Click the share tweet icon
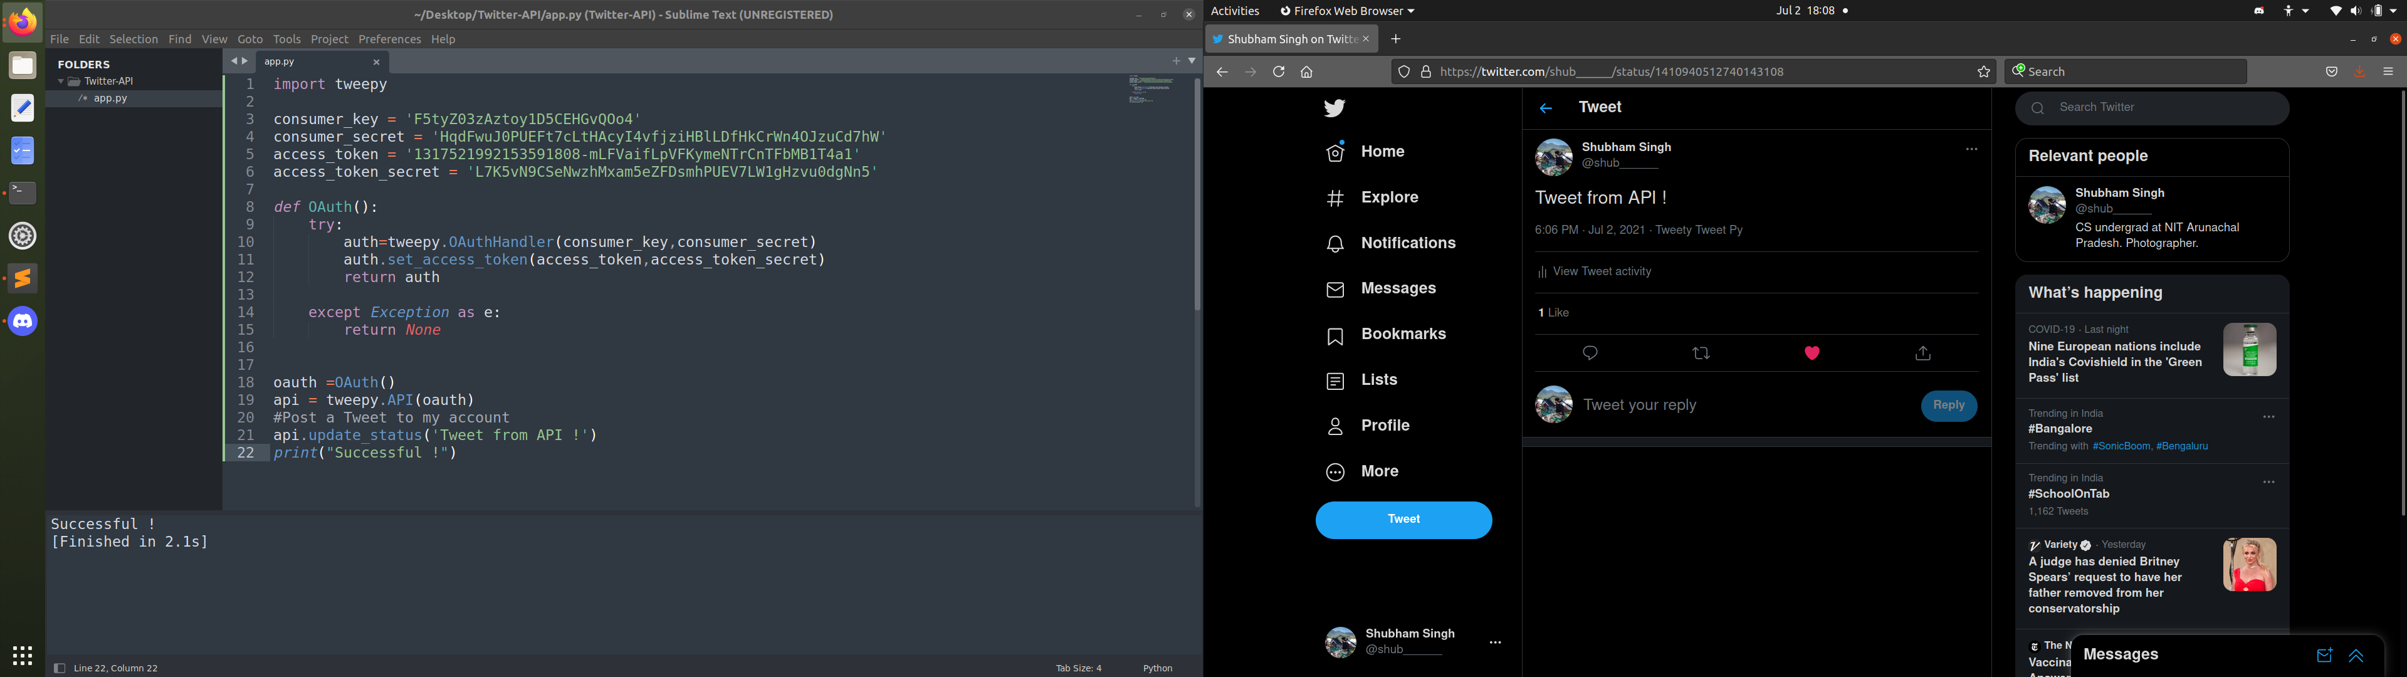This screenshot has height=677, width=2407. coord(1923,354)
